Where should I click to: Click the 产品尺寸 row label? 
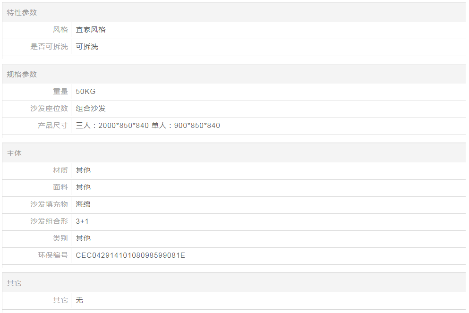pos(53,126)
